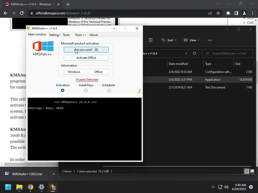Switch to the Main window tab
The height and width of the screenshot is (193, 258).
pos(37,34)
